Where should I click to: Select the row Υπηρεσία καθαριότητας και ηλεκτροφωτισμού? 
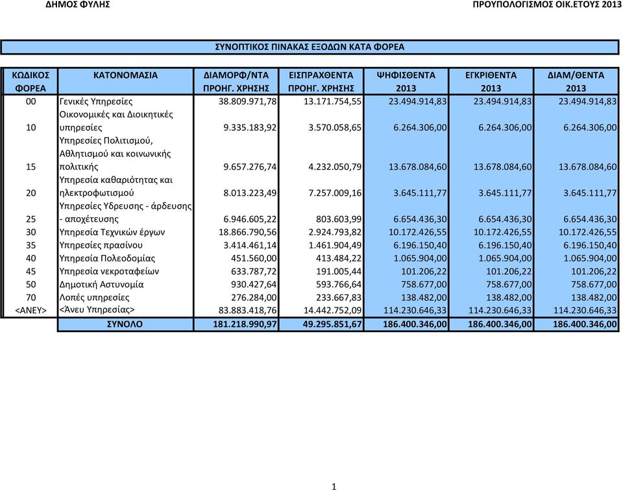(116, 186)
